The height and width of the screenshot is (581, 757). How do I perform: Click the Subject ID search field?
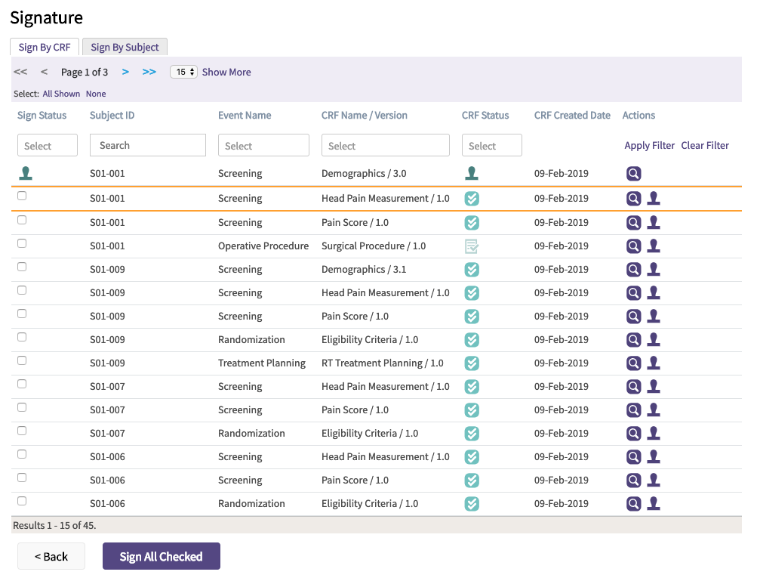[x=148, y=145]
